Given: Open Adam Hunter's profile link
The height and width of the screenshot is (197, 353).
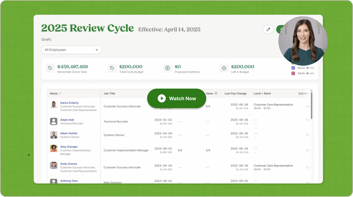Looking at the screenshot, I should click(x=69, y=133).
